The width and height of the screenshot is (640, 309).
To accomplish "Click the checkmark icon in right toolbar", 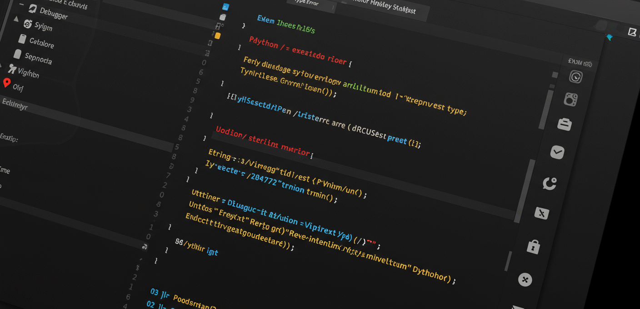I will point(557,153).
